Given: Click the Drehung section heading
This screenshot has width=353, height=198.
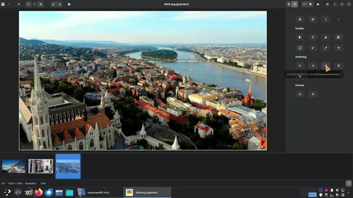Looking at the screenshot, I should click(x=301, y=57).
